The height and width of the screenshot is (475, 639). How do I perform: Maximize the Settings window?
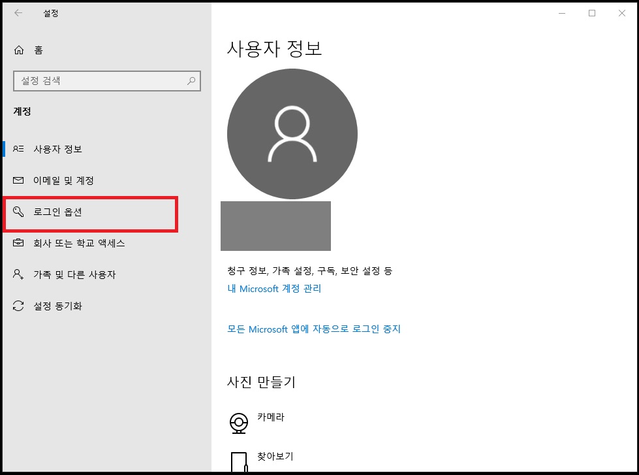point(592,13)
